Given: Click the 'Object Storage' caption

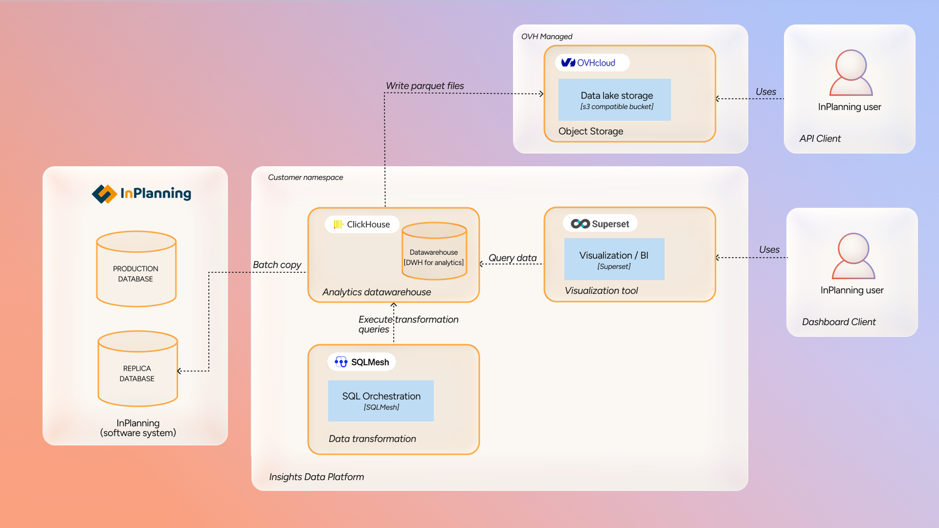Looking at the screenshot, I should pyautogui.click(x=591, y=131).
